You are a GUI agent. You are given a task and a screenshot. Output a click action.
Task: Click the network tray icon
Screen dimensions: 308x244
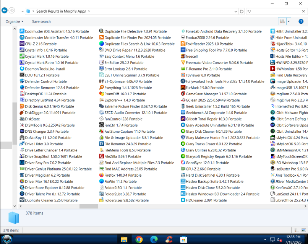click(272, 239)
